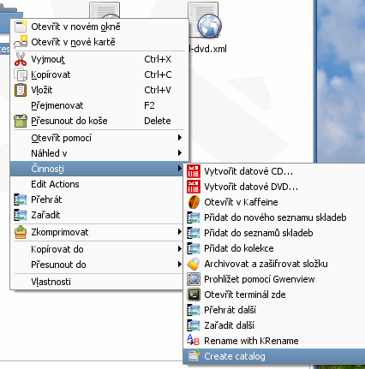Choose Přehrát další
365x369 pixels.
tap(274, 310)
